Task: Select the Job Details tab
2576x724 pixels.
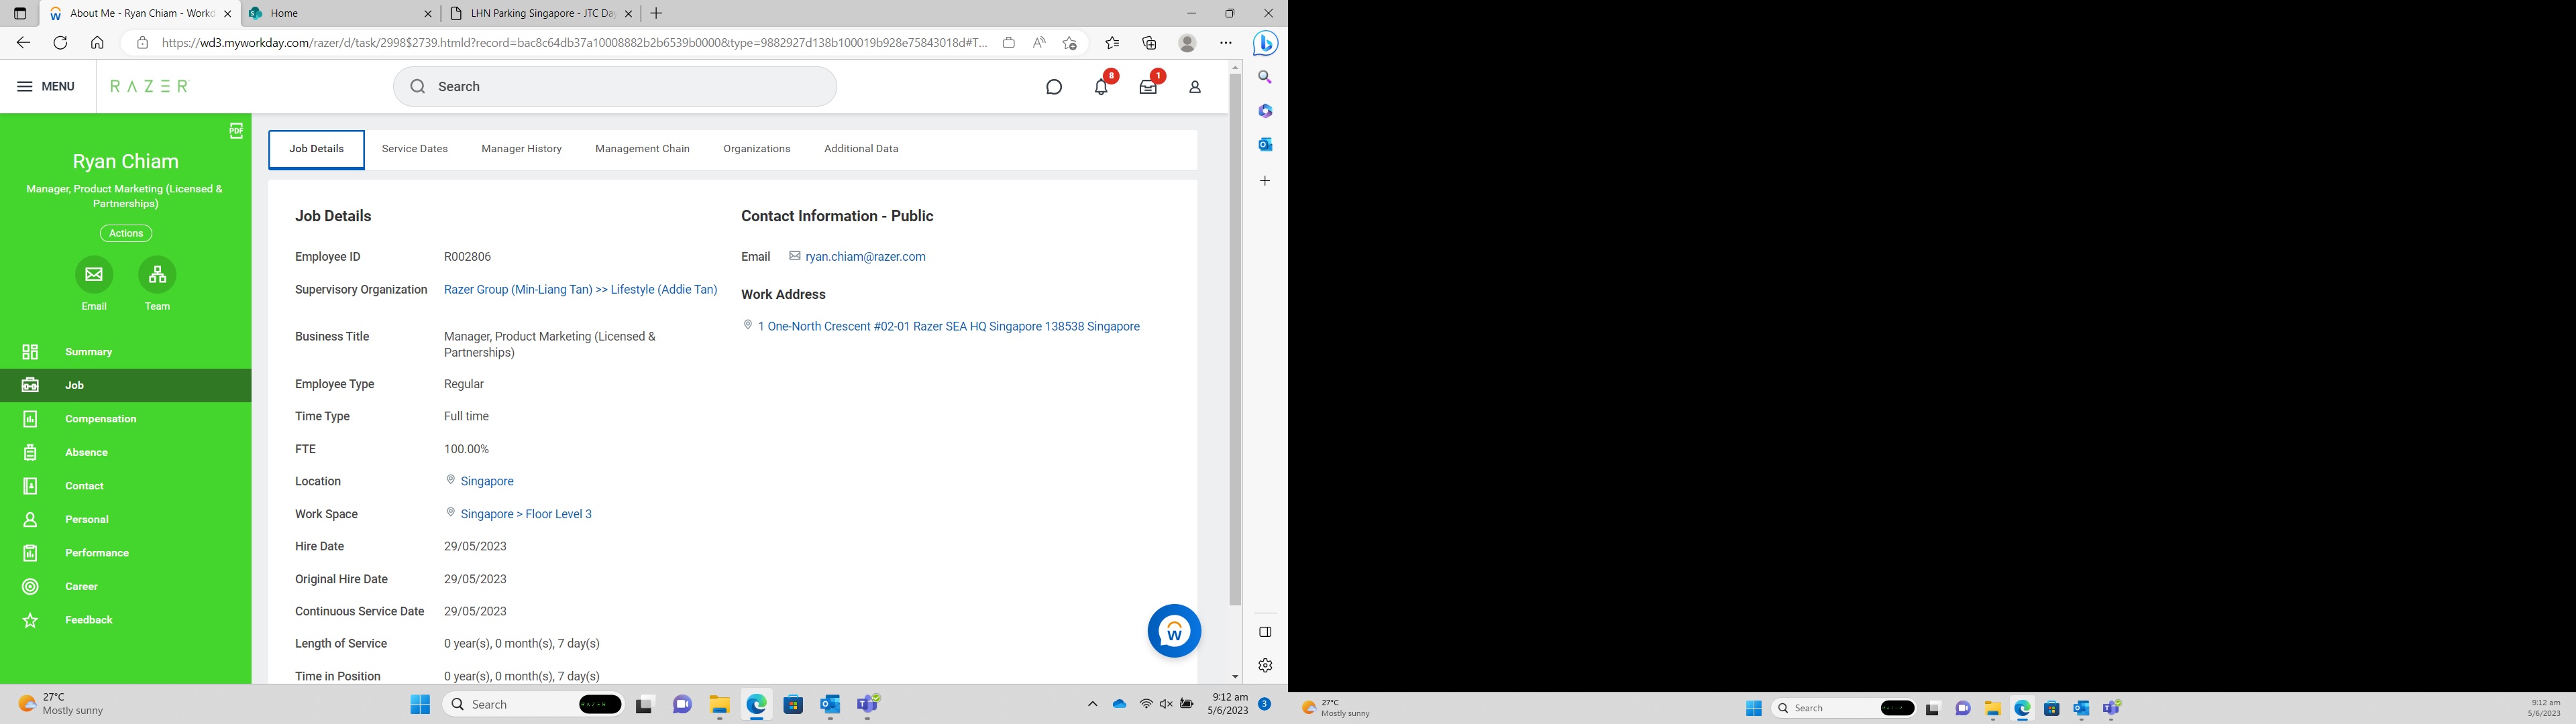Action: pyautogui.click(x=316, y=149)
